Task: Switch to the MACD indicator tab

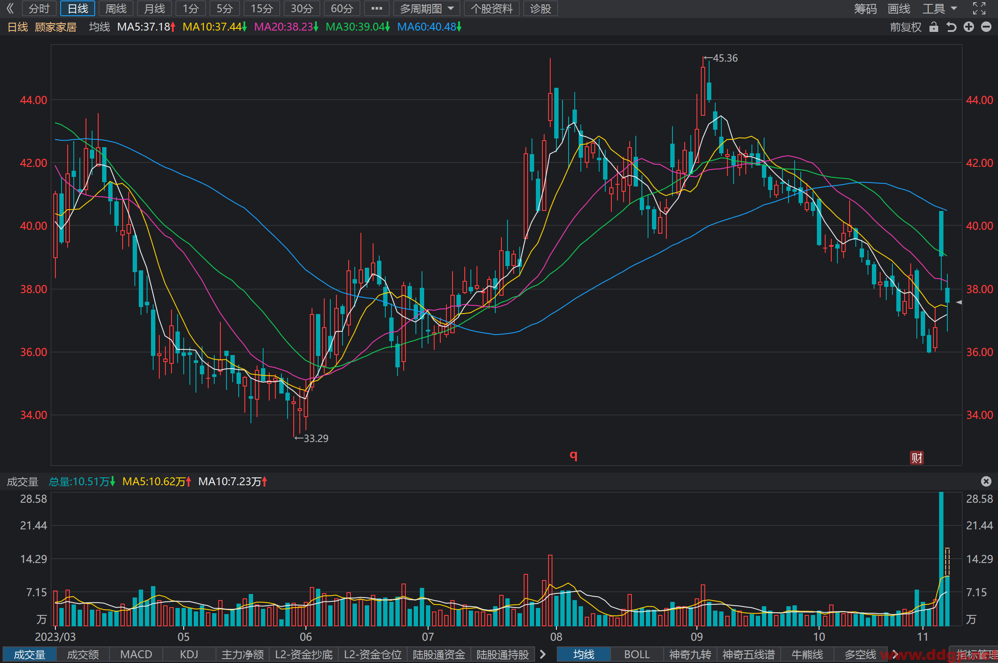Action: coord(136,654)
